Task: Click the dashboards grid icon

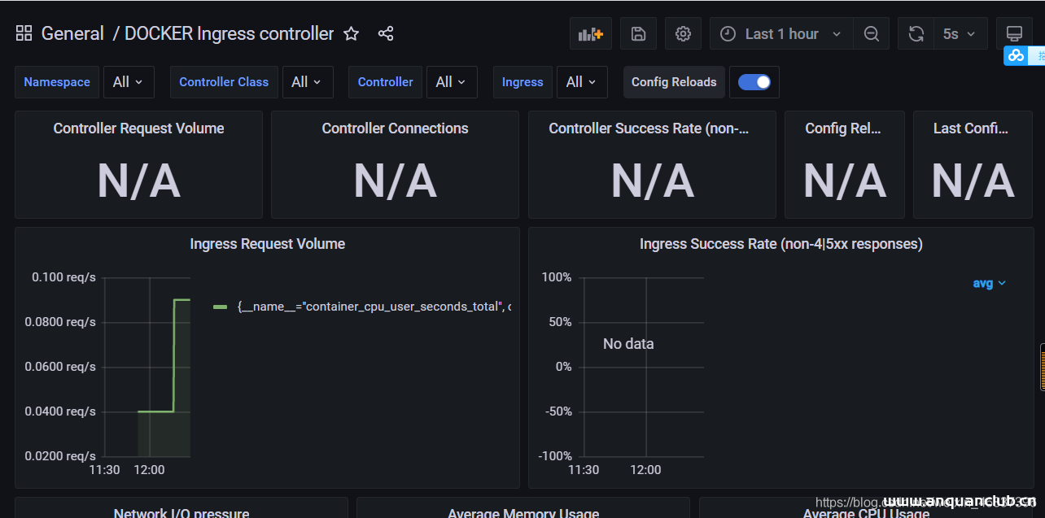Action: coord(24,33)
